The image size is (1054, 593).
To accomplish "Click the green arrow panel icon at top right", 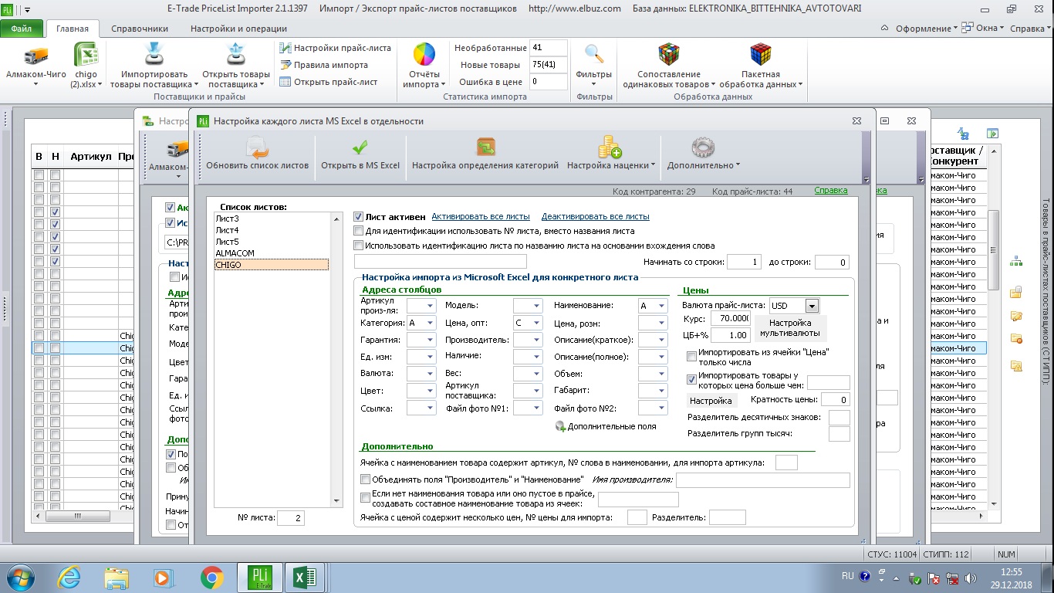I will click(992, 134).
